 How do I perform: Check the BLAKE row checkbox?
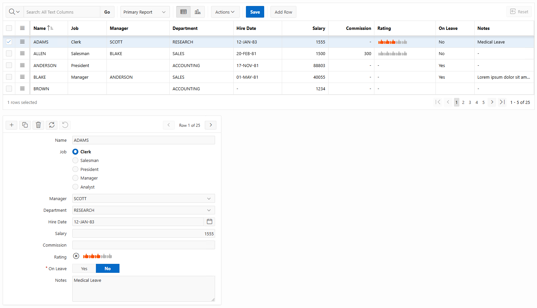tap(9, 77)
